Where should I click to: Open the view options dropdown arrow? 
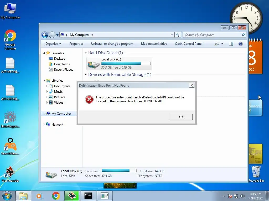click(222, 44)
